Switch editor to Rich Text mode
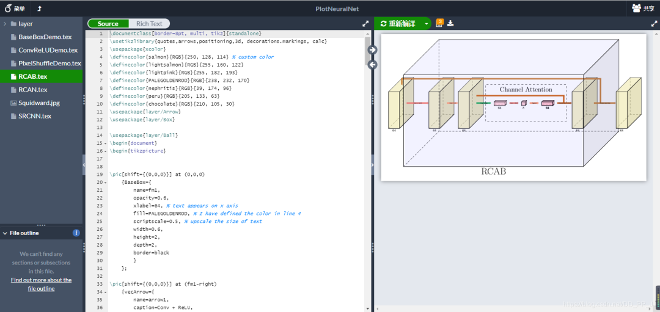The image size is (660, 312). 149,24
